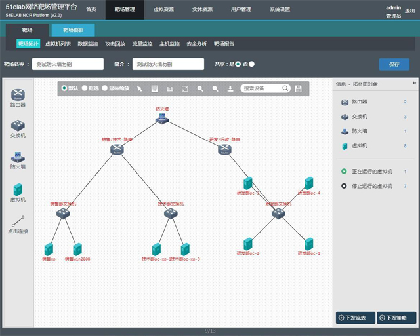Viewport: 420px width, 336px height.
Task: Click the 下发流表 button
Action: click(355, 318)
